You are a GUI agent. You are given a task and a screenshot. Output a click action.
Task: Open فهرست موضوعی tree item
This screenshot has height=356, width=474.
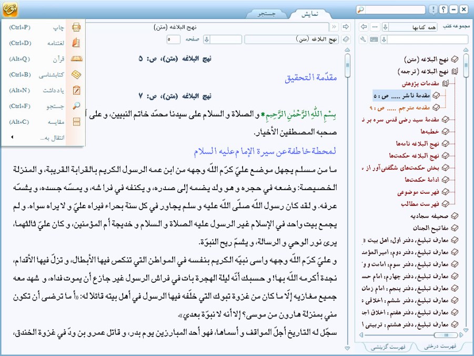point(418,192)
